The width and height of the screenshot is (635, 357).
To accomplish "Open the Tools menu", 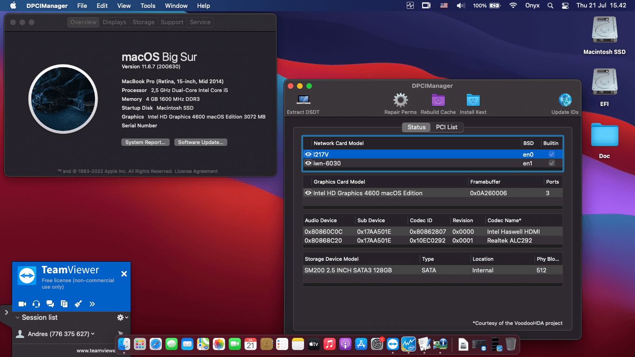I will pyautogui.click(x=148, y=6).
